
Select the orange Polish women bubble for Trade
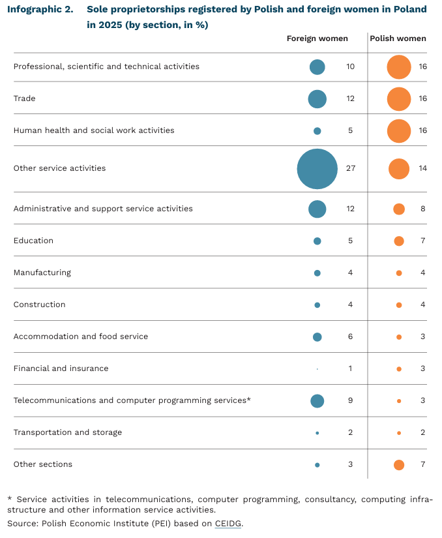[399, 99]
